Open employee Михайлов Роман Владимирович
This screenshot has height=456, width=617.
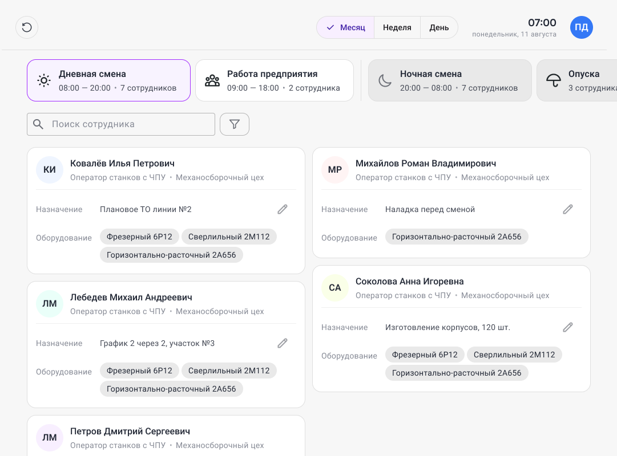(x=426, y=164)
